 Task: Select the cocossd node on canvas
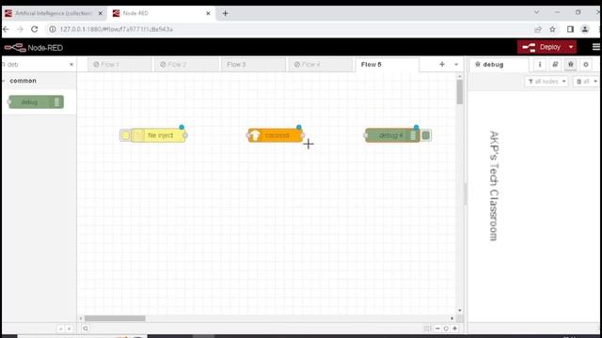(276, 135)
